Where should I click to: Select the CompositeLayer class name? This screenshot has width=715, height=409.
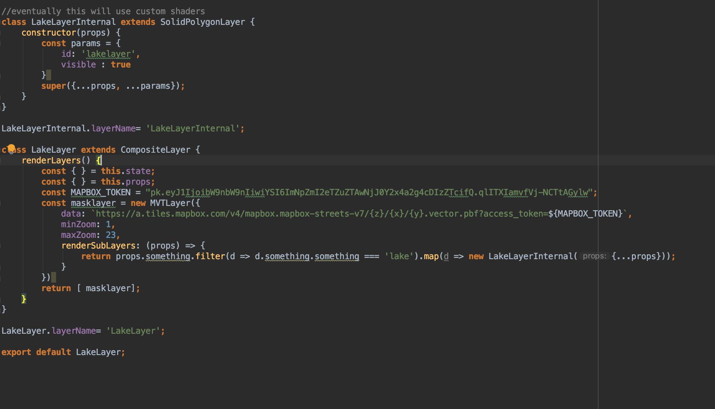pos(155,149)
